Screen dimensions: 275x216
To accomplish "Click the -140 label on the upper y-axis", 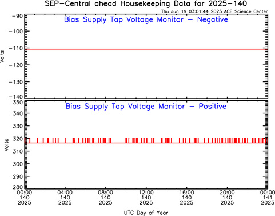I will (x=15, y=96).
